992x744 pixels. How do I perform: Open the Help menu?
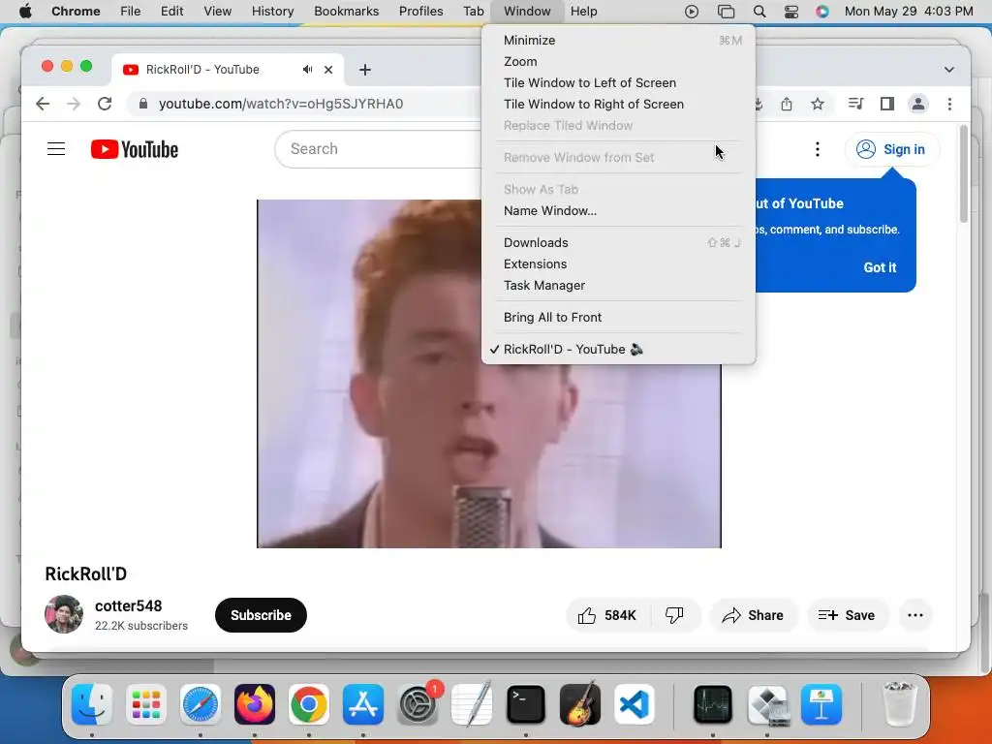(583, 12)
